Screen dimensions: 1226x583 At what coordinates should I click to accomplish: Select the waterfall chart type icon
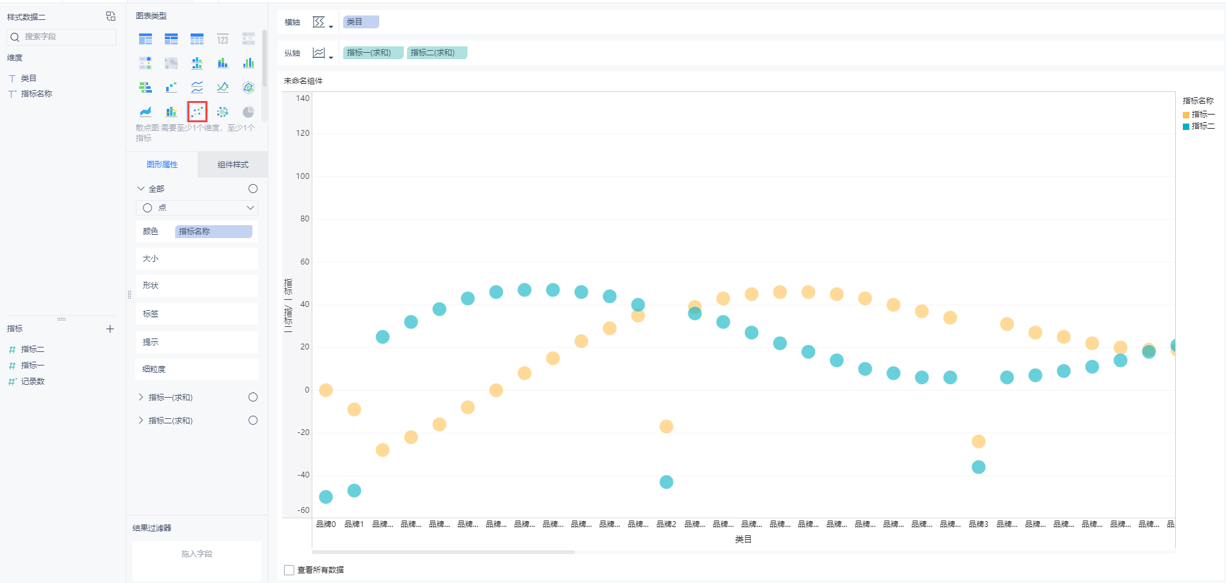[x=171, y=88]
